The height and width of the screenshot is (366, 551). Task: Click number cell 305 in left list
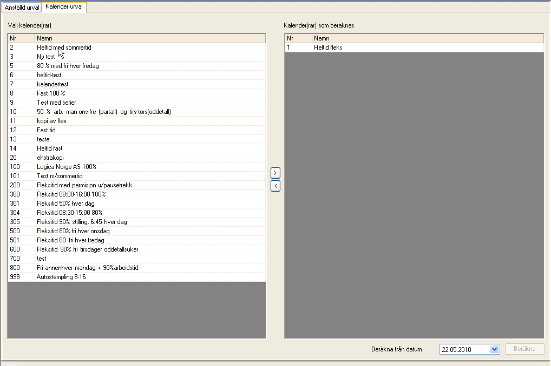coord(22,221)
